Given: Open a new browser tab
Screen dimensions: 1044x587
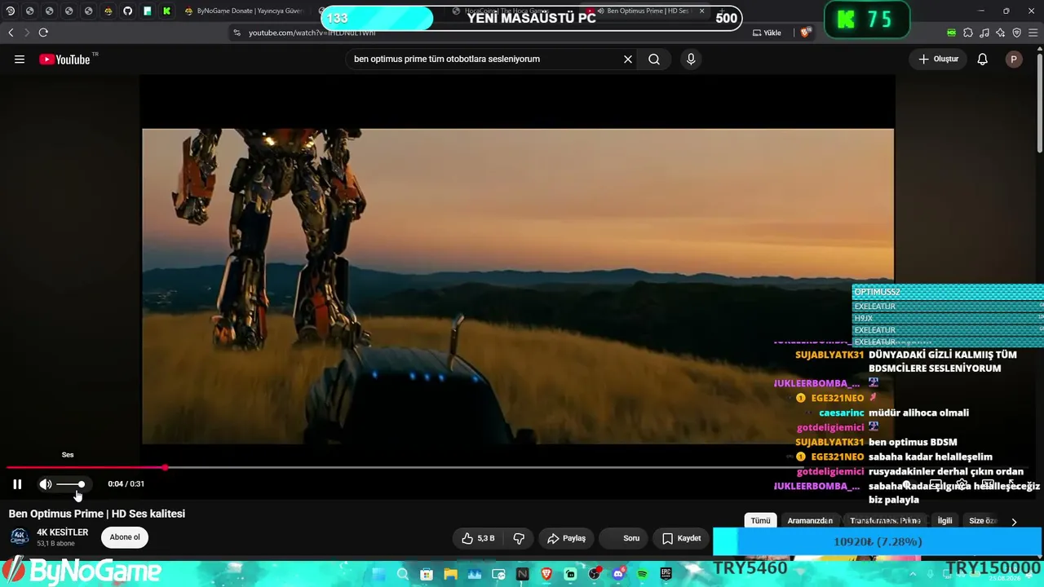Looking at the screenshot, I should (722, 11).
